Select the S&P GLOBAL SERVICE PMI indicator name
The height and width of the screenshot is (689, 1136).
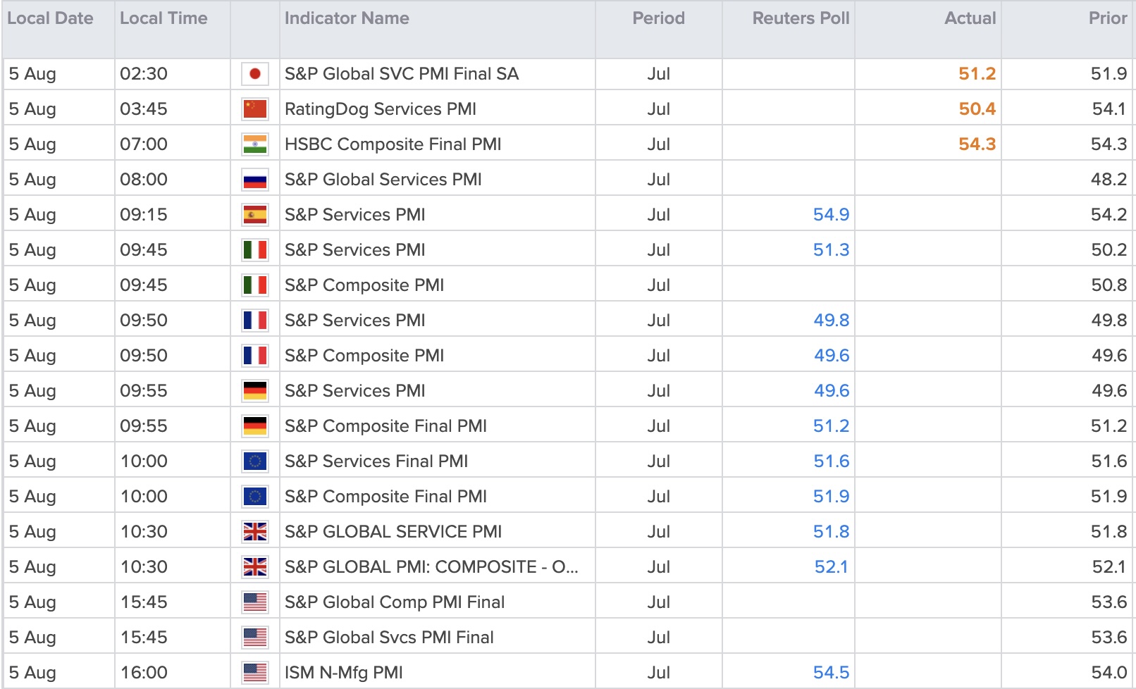(x=393, y=532)
